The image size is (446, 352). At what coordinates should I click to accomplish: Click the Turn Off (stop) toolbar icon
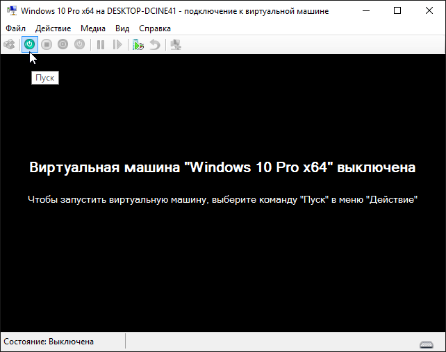click(x=47, y=44)
